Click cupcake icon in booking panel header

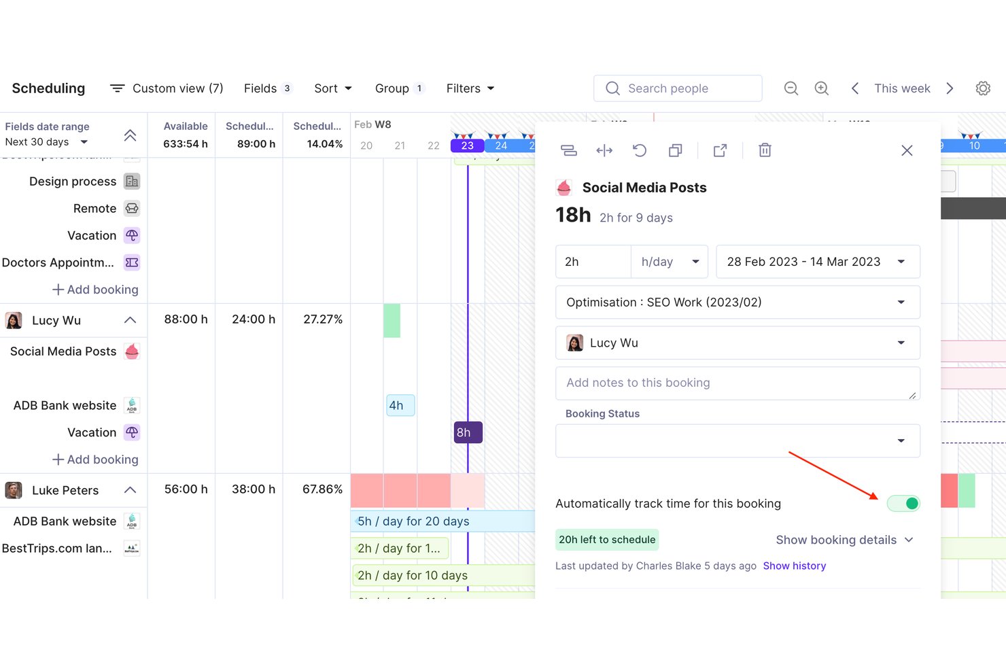[563, 188]
